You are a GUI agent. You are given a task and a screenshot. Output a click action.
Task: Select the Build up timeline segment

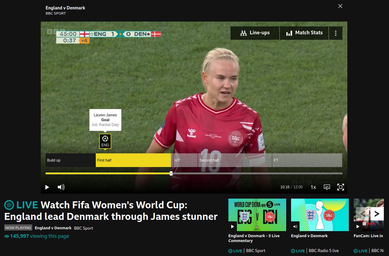(x=71, y=160)
